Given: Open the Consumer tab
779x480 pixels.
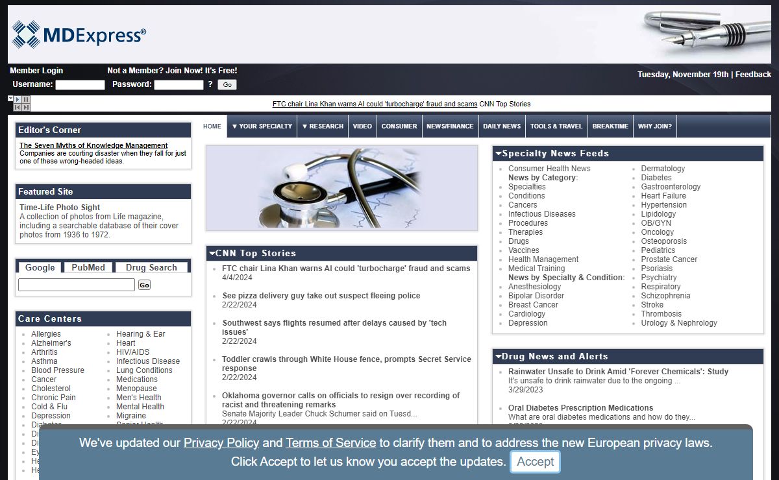Looking at the screenshot, I should 399,126.
